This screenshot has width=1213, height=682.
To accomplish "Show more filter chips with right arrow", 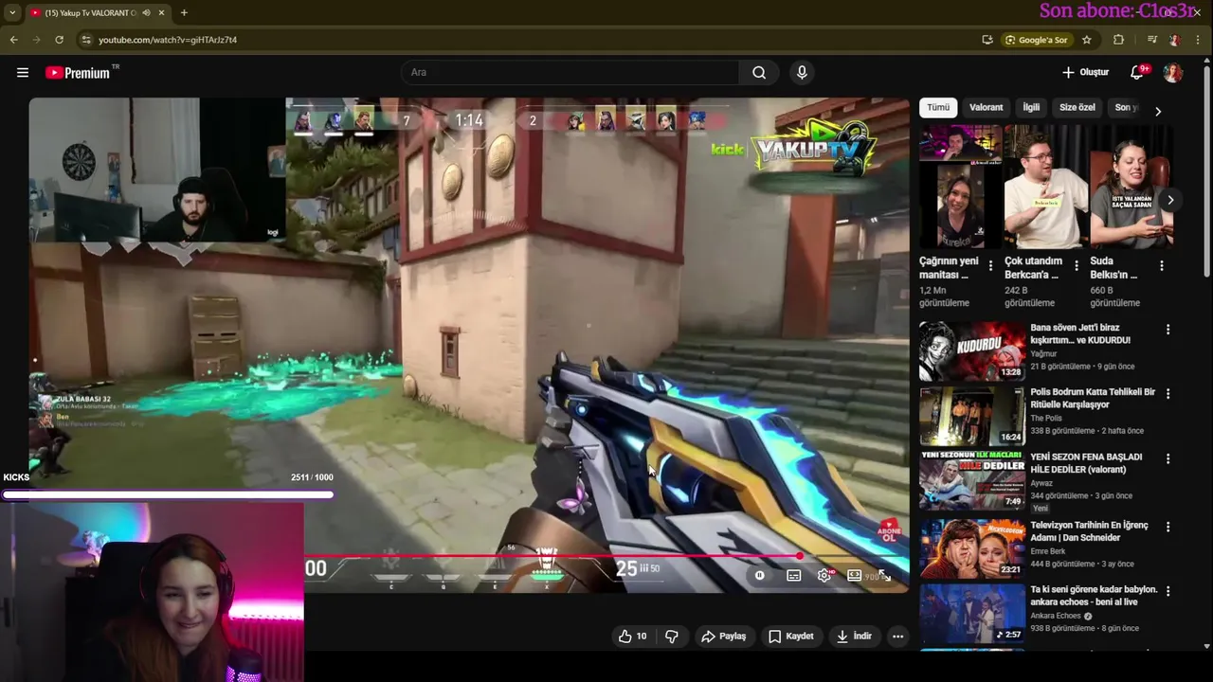I will [x=1157, y=111].
